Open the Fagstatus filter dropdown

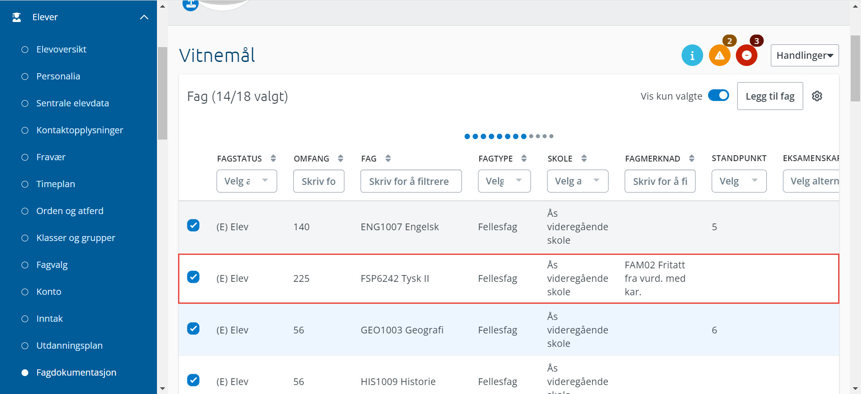click(x=247, y=181)
